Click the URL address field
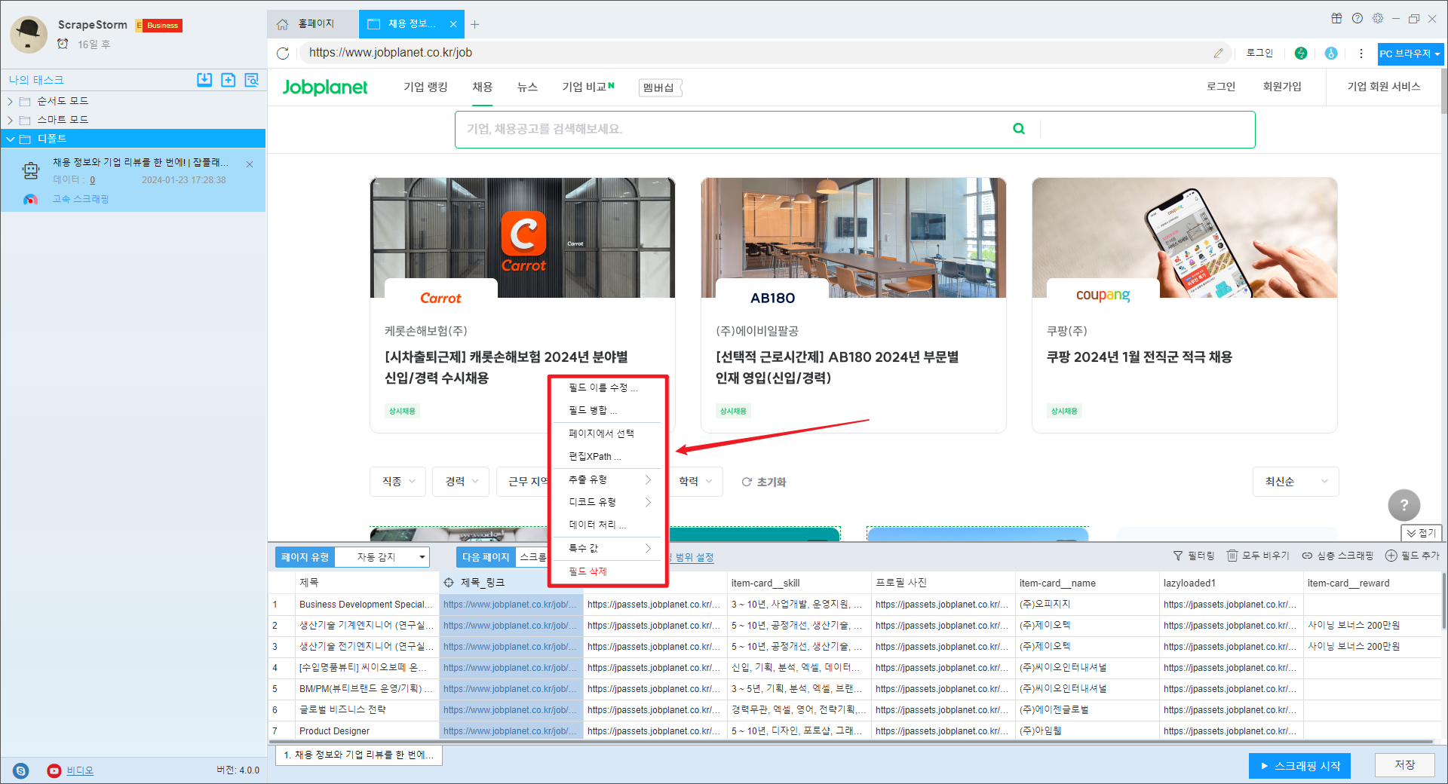The image size is (1448, 784). click(754, 53)
